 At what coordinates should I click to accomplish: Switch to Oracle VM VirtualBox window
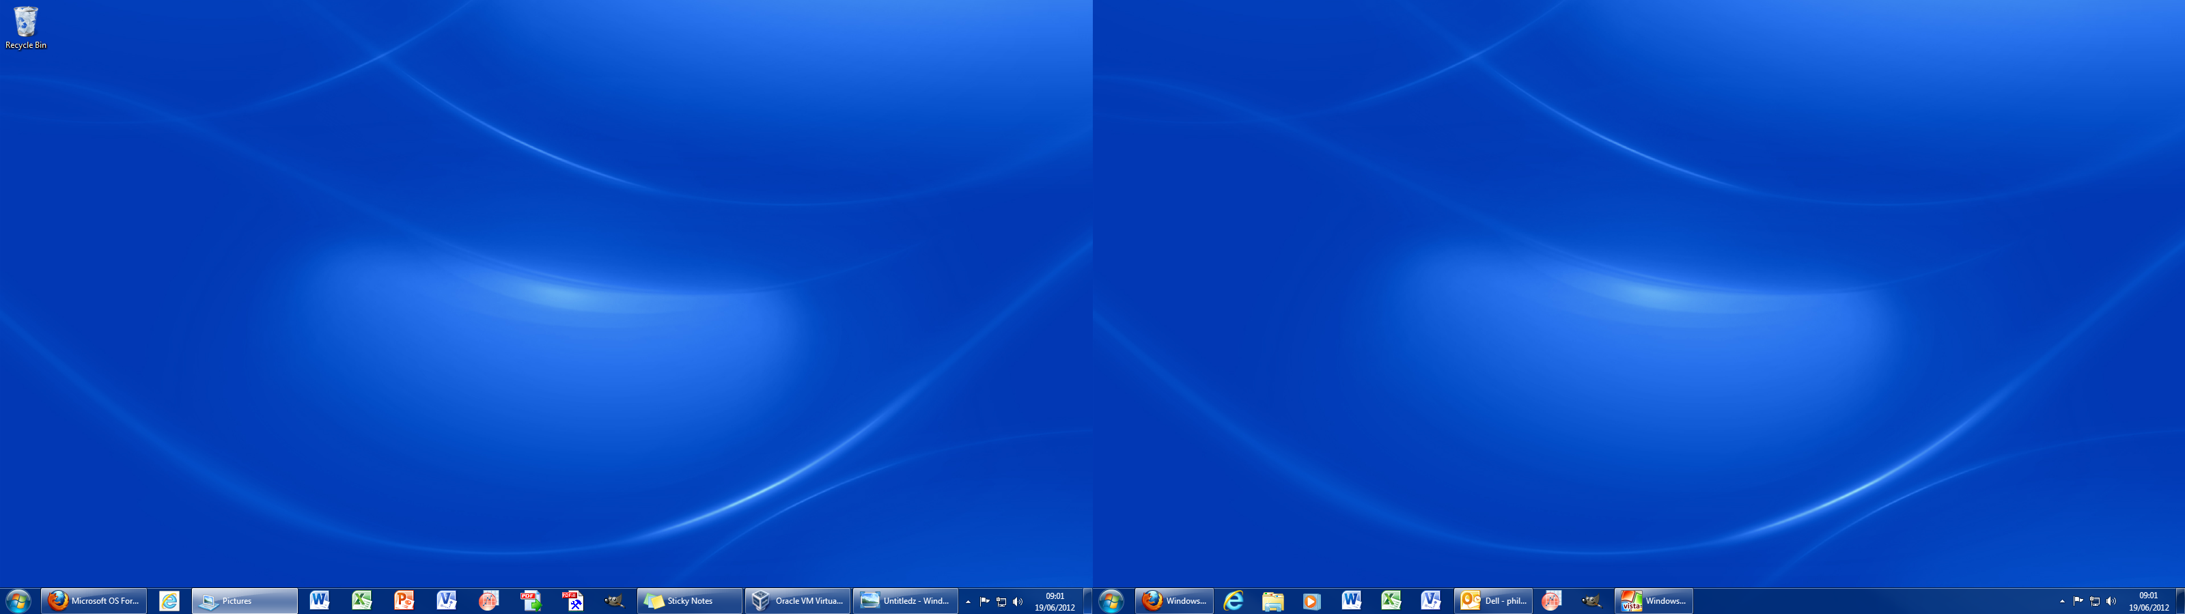797,600
